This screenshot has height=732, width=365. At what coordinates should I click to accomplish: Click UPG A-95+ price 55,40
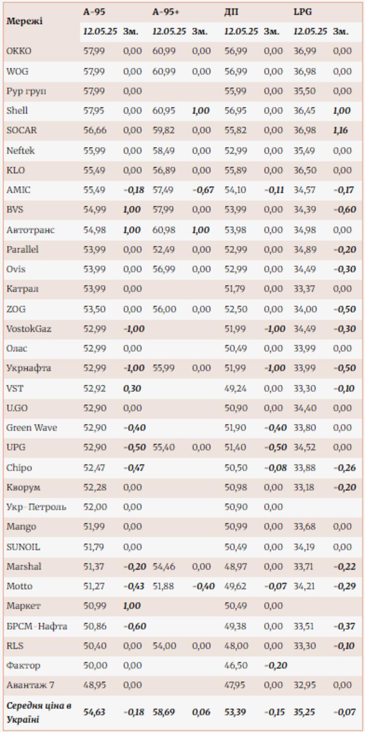(163, 447)
